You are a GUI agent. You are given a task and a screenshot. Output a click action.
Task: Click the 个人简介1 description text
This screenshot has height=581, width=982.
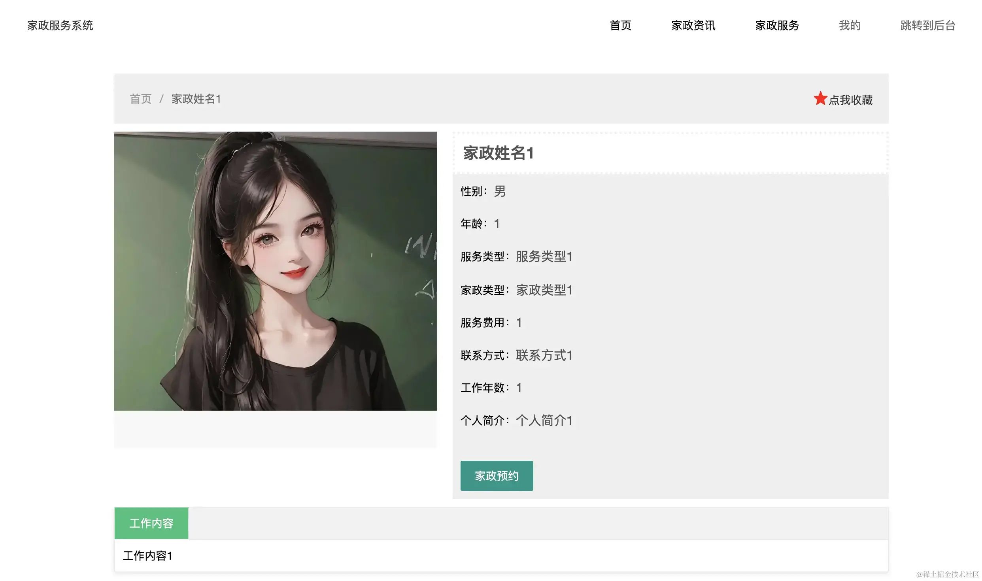(x=544, y=421)
